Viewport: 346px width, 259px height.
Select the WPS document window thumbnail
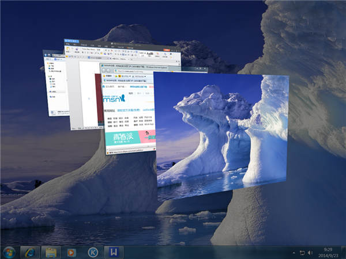(x=81, y=86)
